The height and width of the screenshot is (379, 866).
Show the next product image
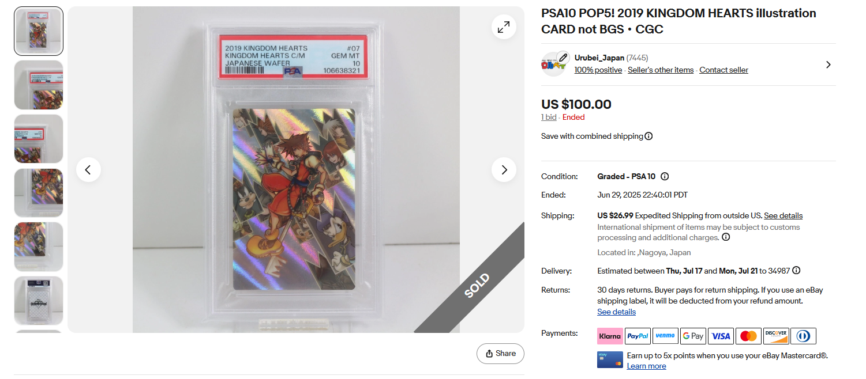click(x=504, y=170)
